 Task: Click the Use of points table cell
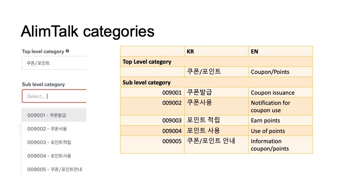click(x=280, y=131)
